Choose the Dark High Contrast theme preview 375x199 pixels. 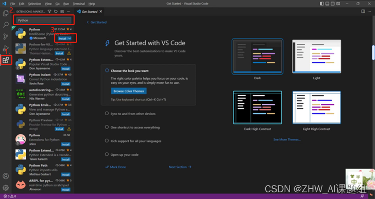258,107
